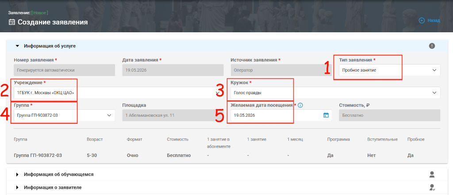
Task: Click the Стоимость field showing Бесплатно
Action: 389,115
